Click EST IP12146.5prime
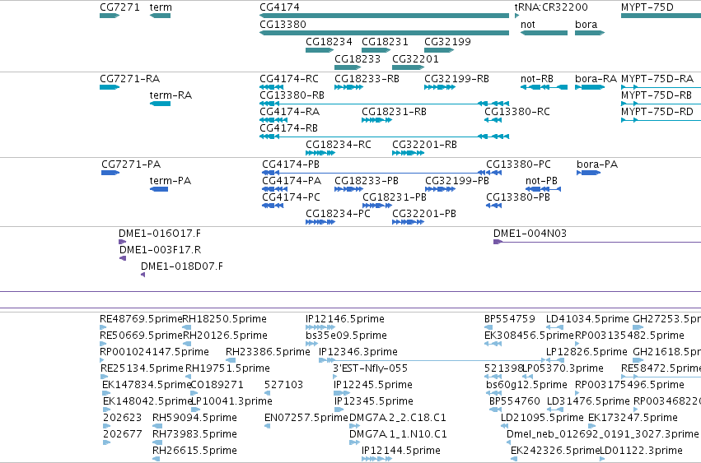This screenshot has height=463, width=701. (x=320, y=327)
